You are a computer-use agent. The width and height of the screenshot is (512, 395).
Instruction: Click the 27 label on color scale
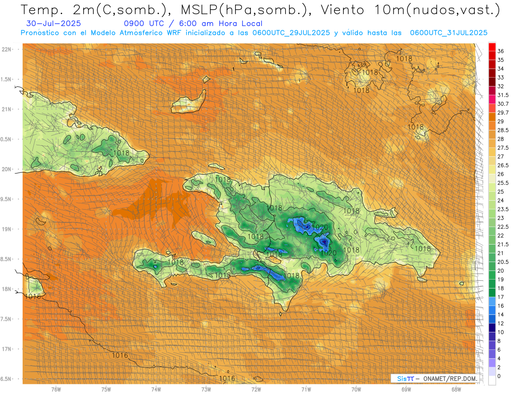[x=501, y=156]
